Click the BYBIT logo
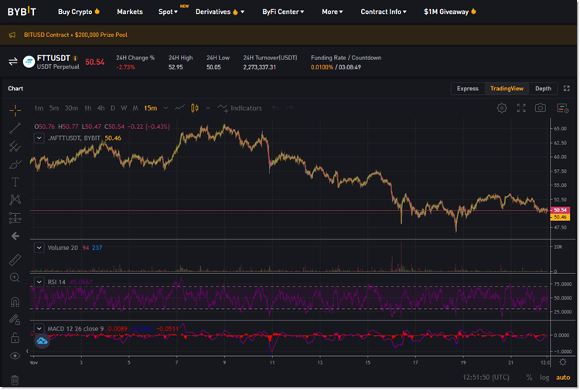Screen dimensions: 580x390 (x=22, y=12)
